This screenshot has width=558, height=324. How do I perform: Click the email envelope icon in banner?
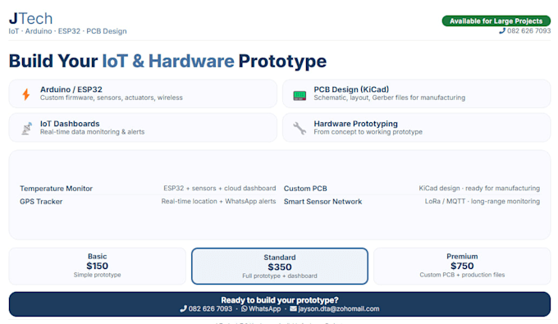click(293, 308)
